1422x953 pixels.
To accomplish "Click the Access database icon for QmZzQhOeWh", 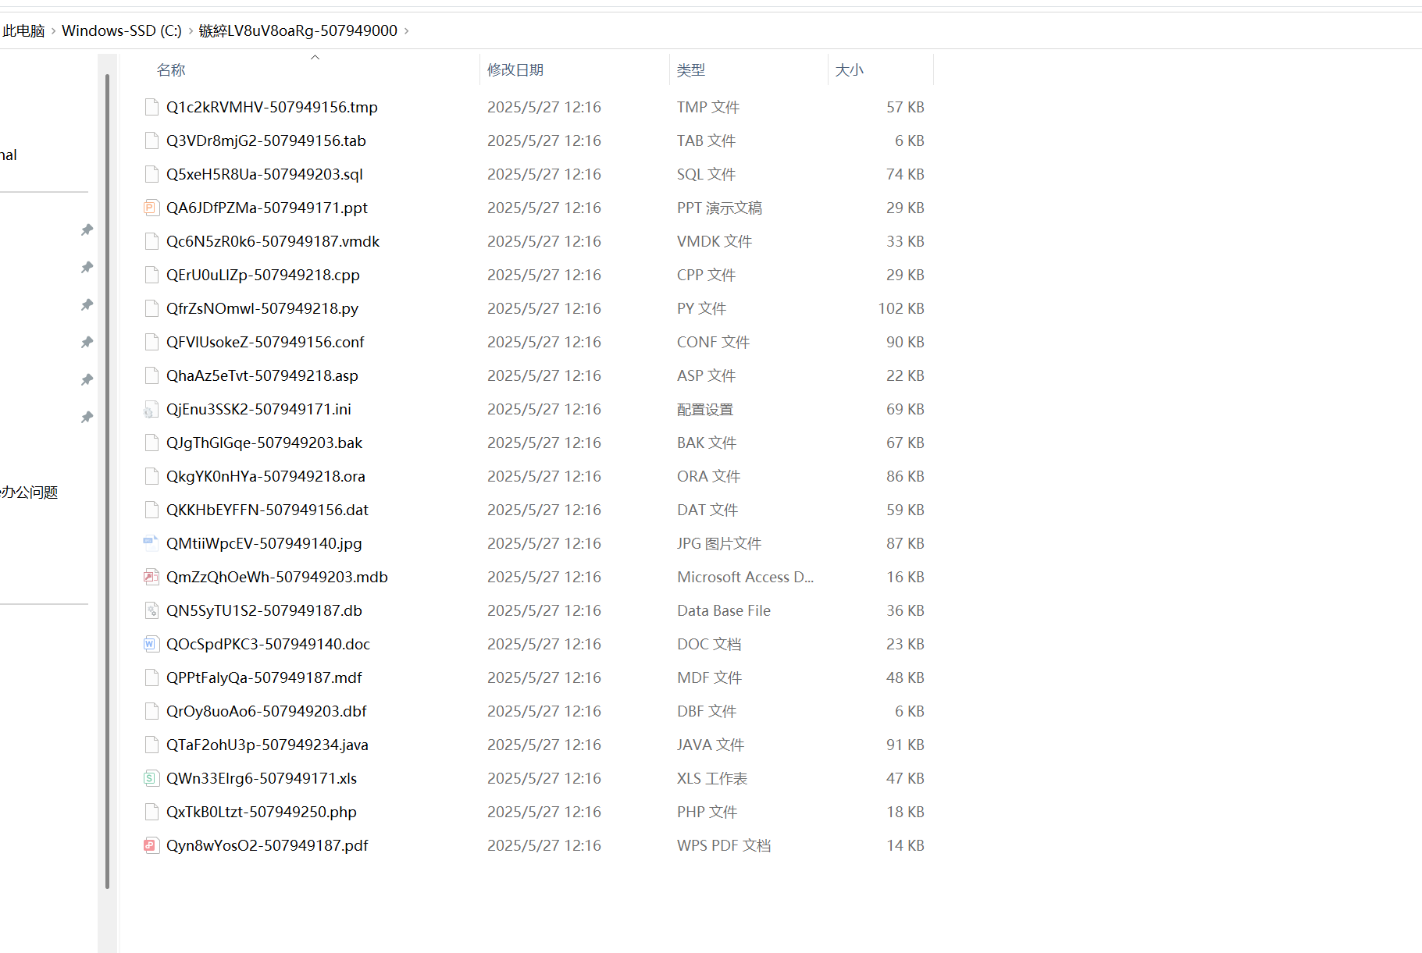I will tap(151, 577).
